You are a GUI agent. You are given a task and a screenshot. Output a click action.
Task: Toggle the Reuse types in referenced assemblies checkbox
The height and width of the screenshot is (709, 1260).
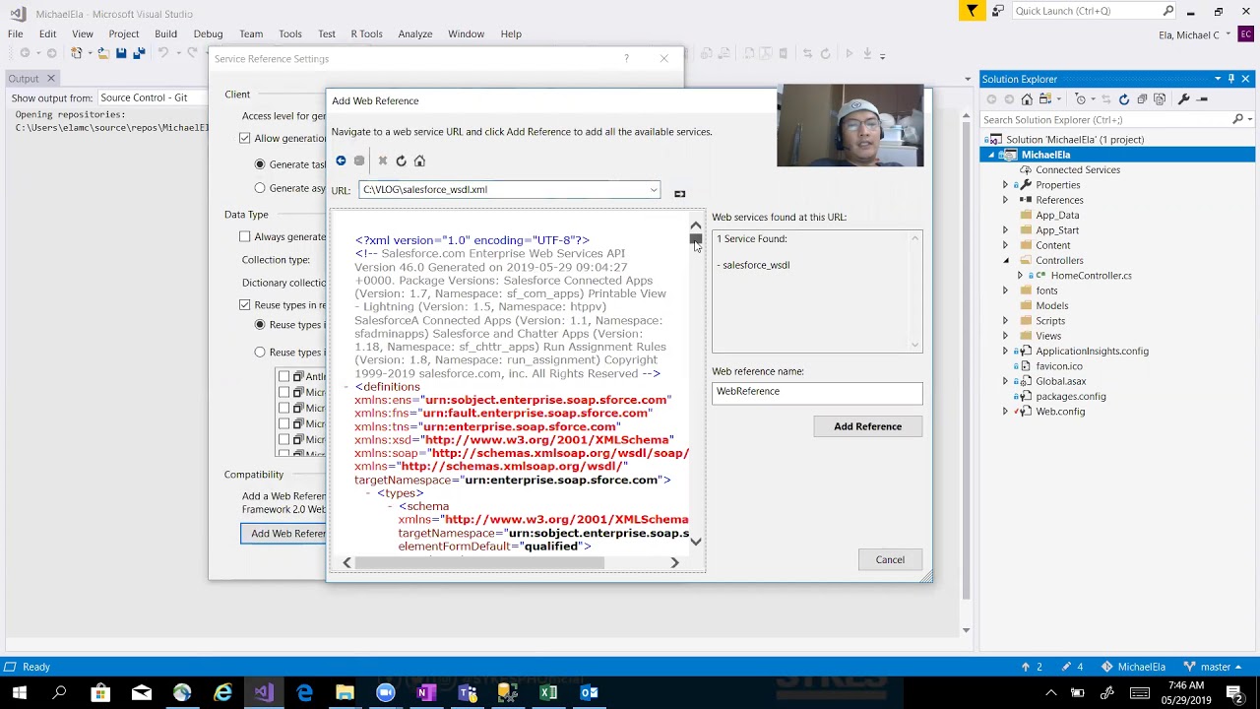coord(245,305)
